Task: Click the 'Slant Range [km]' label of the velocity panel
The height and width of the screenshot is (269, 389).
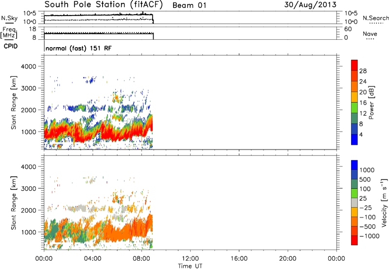Action: tap(14, 203)
